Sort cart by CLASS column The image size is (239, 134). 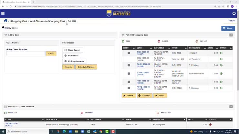(x=144, y=48)
